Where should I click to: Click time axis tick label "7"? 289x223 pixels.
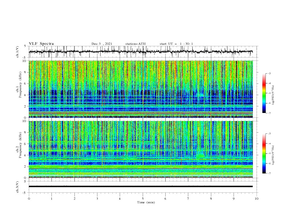(x=188, y=199)
